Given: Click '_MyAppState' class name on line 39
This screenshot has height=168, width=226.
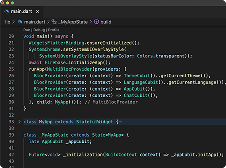Looking at the screenshot, I should 54,135.
